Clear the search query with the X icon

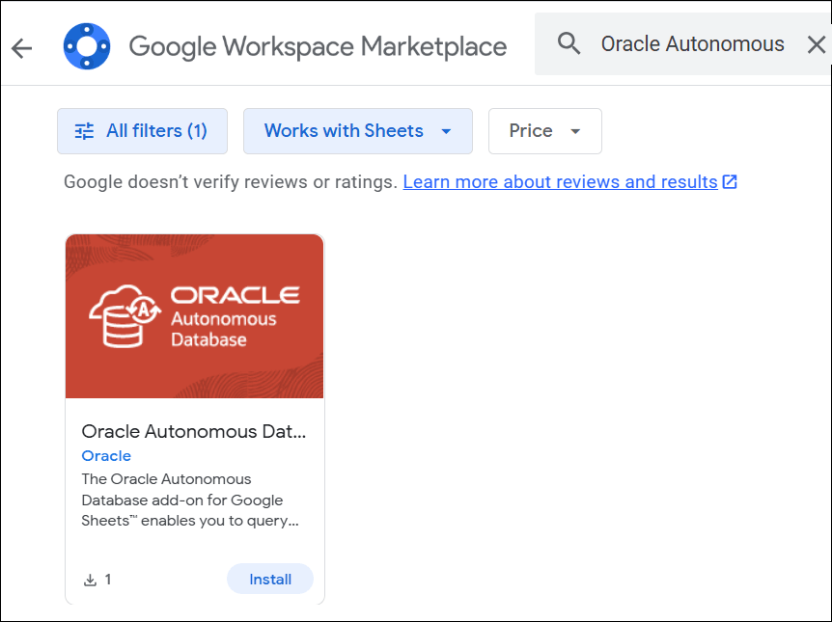(817, 43)
